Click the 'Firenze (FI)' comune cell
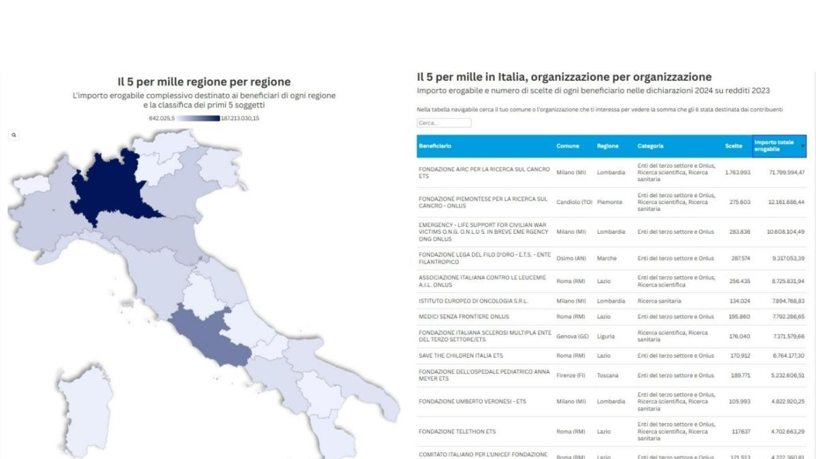816x459 pixels. 571,375
